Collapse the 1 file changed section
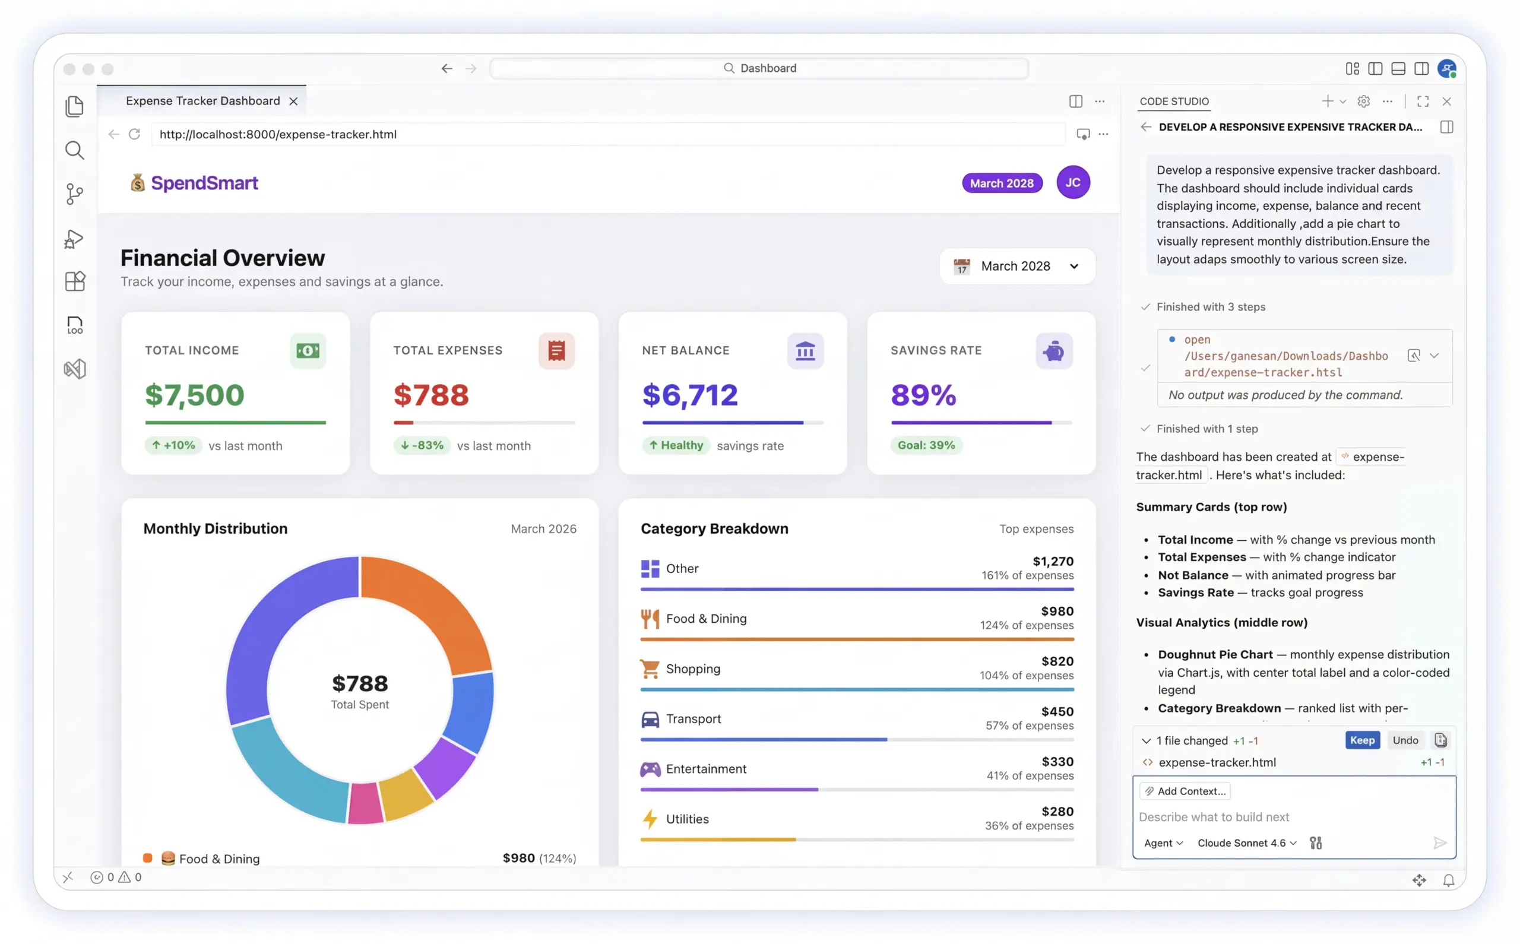Image resolution: width=1520 pixels, height=944 pixels. [1146, 740]
